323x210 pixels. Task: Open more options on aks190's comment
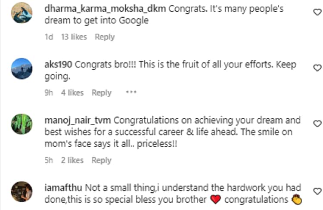pyautogui.click(x=131, y=93)
